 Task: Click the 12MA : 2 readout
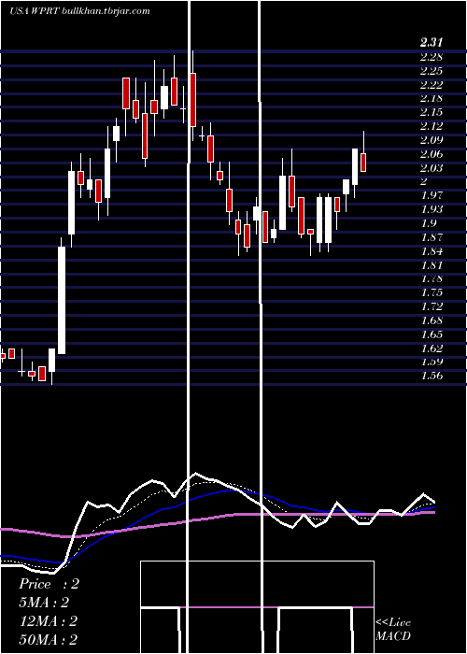(x=49, y=621)
